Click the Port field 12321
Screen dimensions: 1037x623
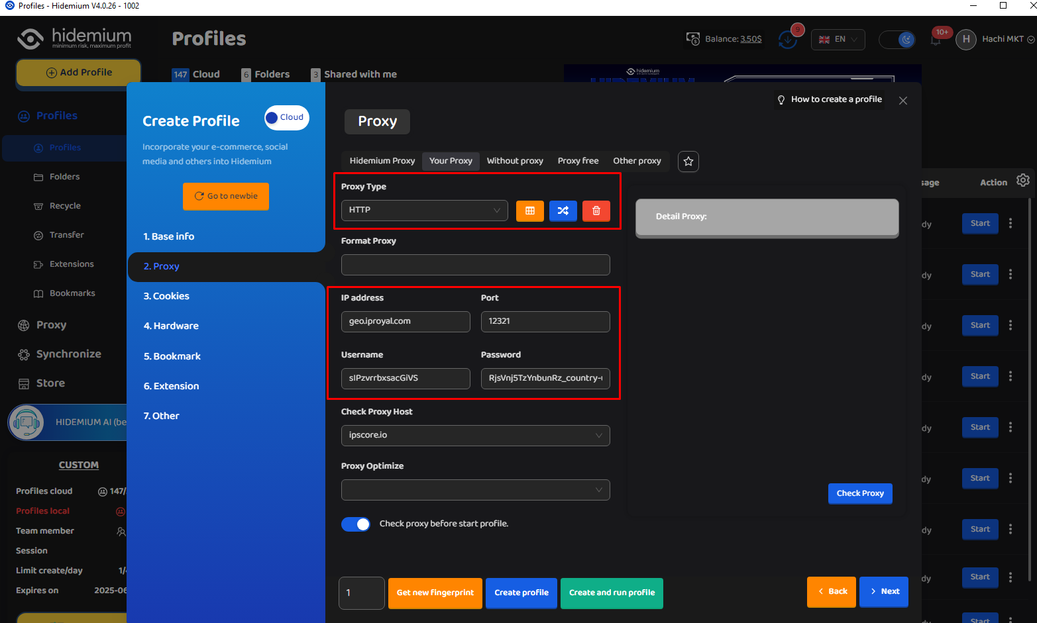click(545, 322)
